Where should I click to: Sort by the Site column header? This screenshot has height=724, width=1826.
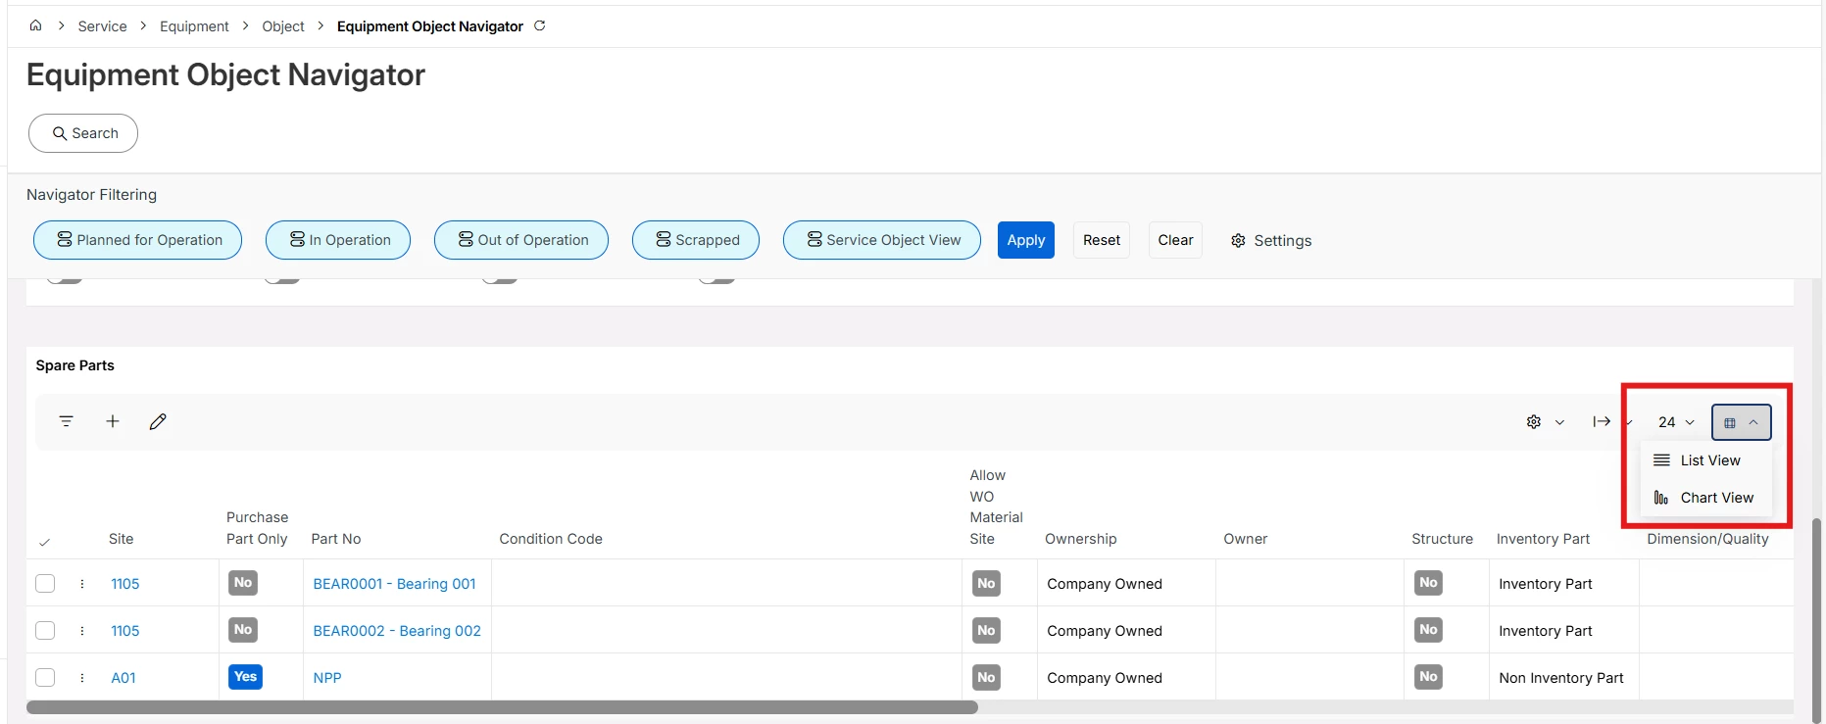click(122, 539)
